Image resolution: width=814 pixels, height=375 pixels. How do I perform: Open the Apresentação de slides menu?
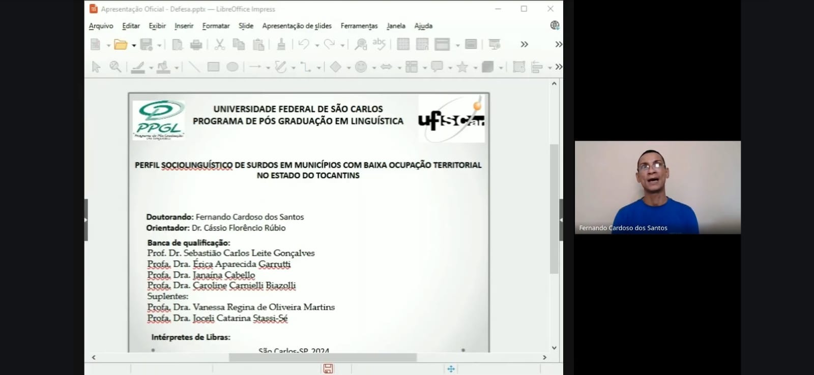click(297, 26)
